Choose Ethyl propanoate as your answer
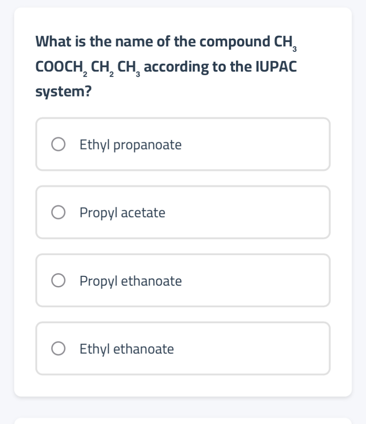Screen dimensions: 366x424 pos(183,144)
